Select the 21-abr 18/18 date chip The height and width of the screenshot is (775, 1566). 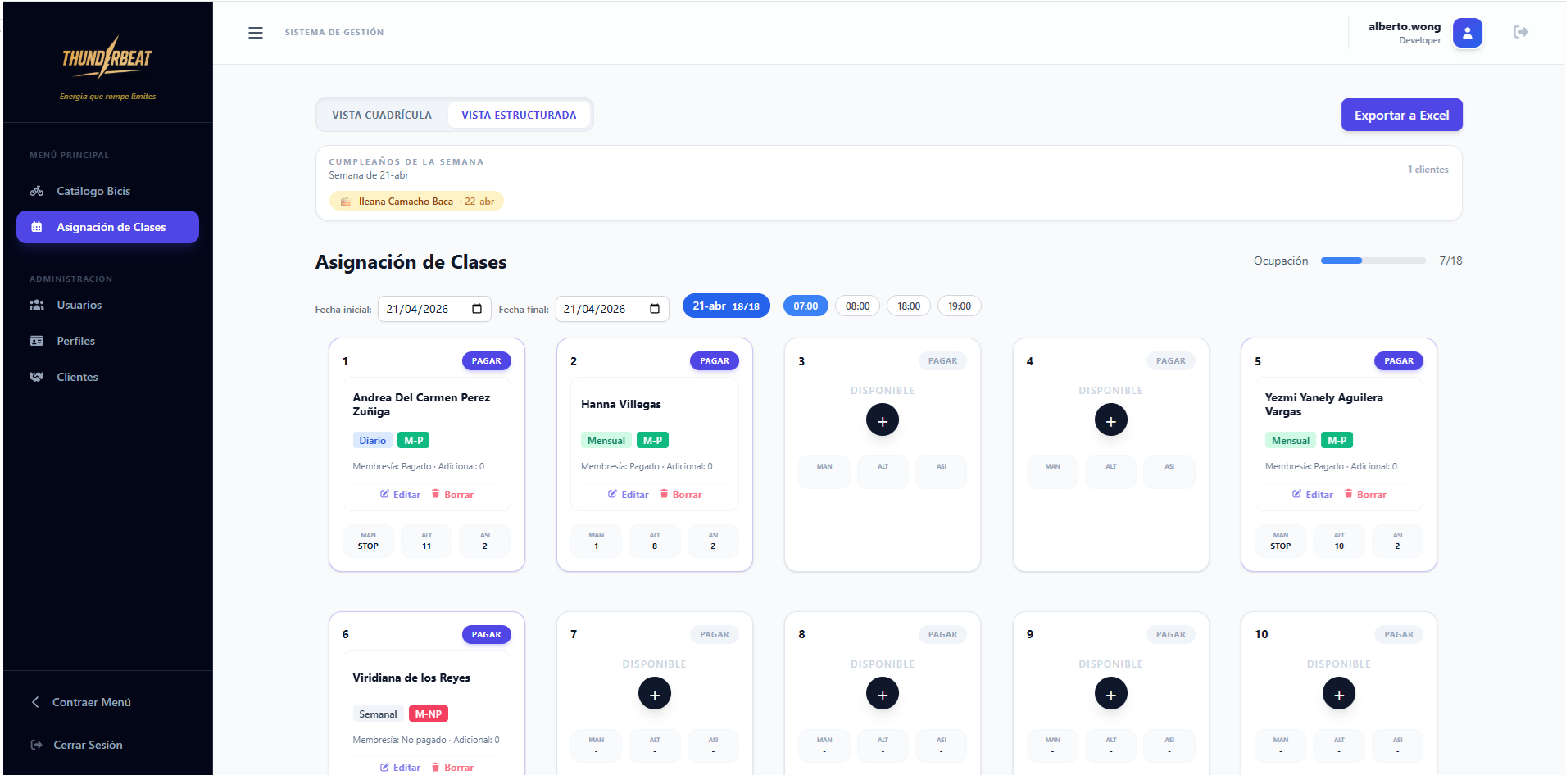pos(726,306)
